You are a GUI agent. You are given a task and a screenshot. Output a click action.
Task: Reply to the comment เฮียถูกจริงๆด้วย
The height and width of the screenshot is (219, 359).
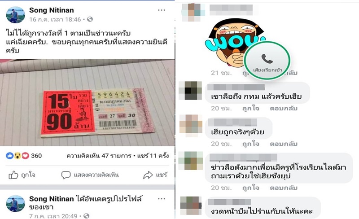(284, 144)
